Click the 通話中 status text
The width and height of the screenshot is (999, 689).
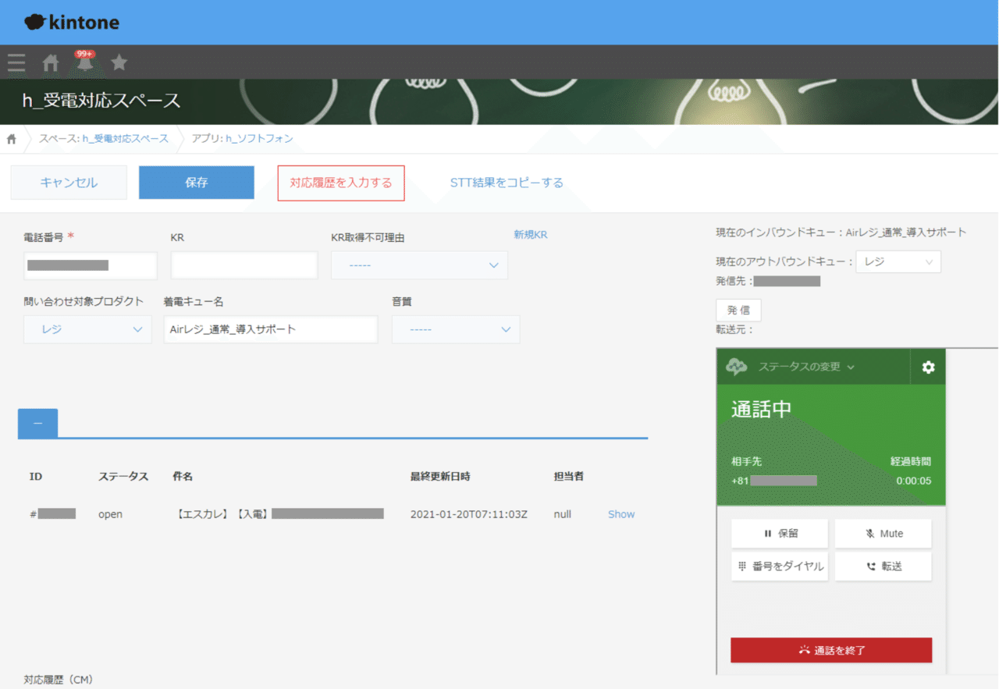pyautogui.click(x=761, y=409)
